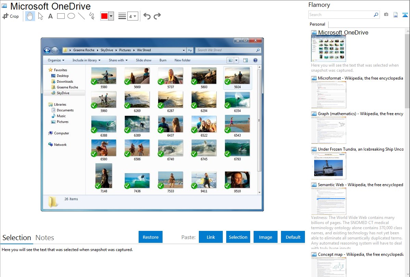Screen dimensions: 410x277
Task: Click the red color swatch
Action: [104, 16]
